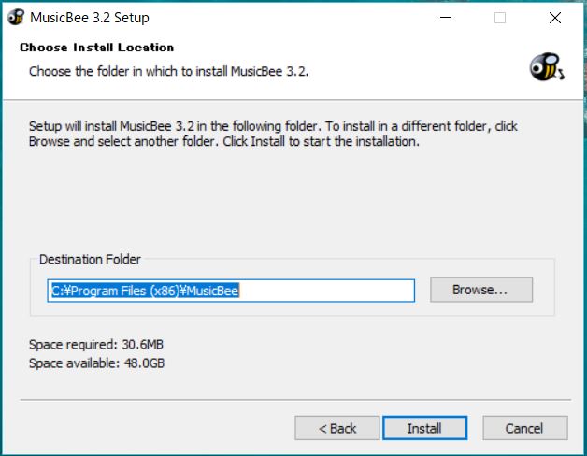The image size is (587, 456).
Task: Click the "Setup will install MusicBee 3.2" paragraph
Action: click(x=273, y=134)
